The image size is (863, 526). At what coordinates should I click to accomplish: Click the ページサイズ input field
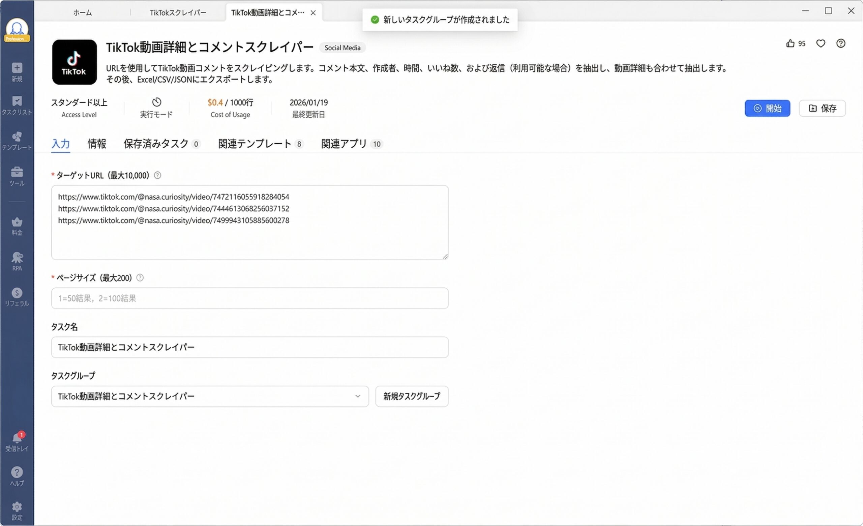249,298
